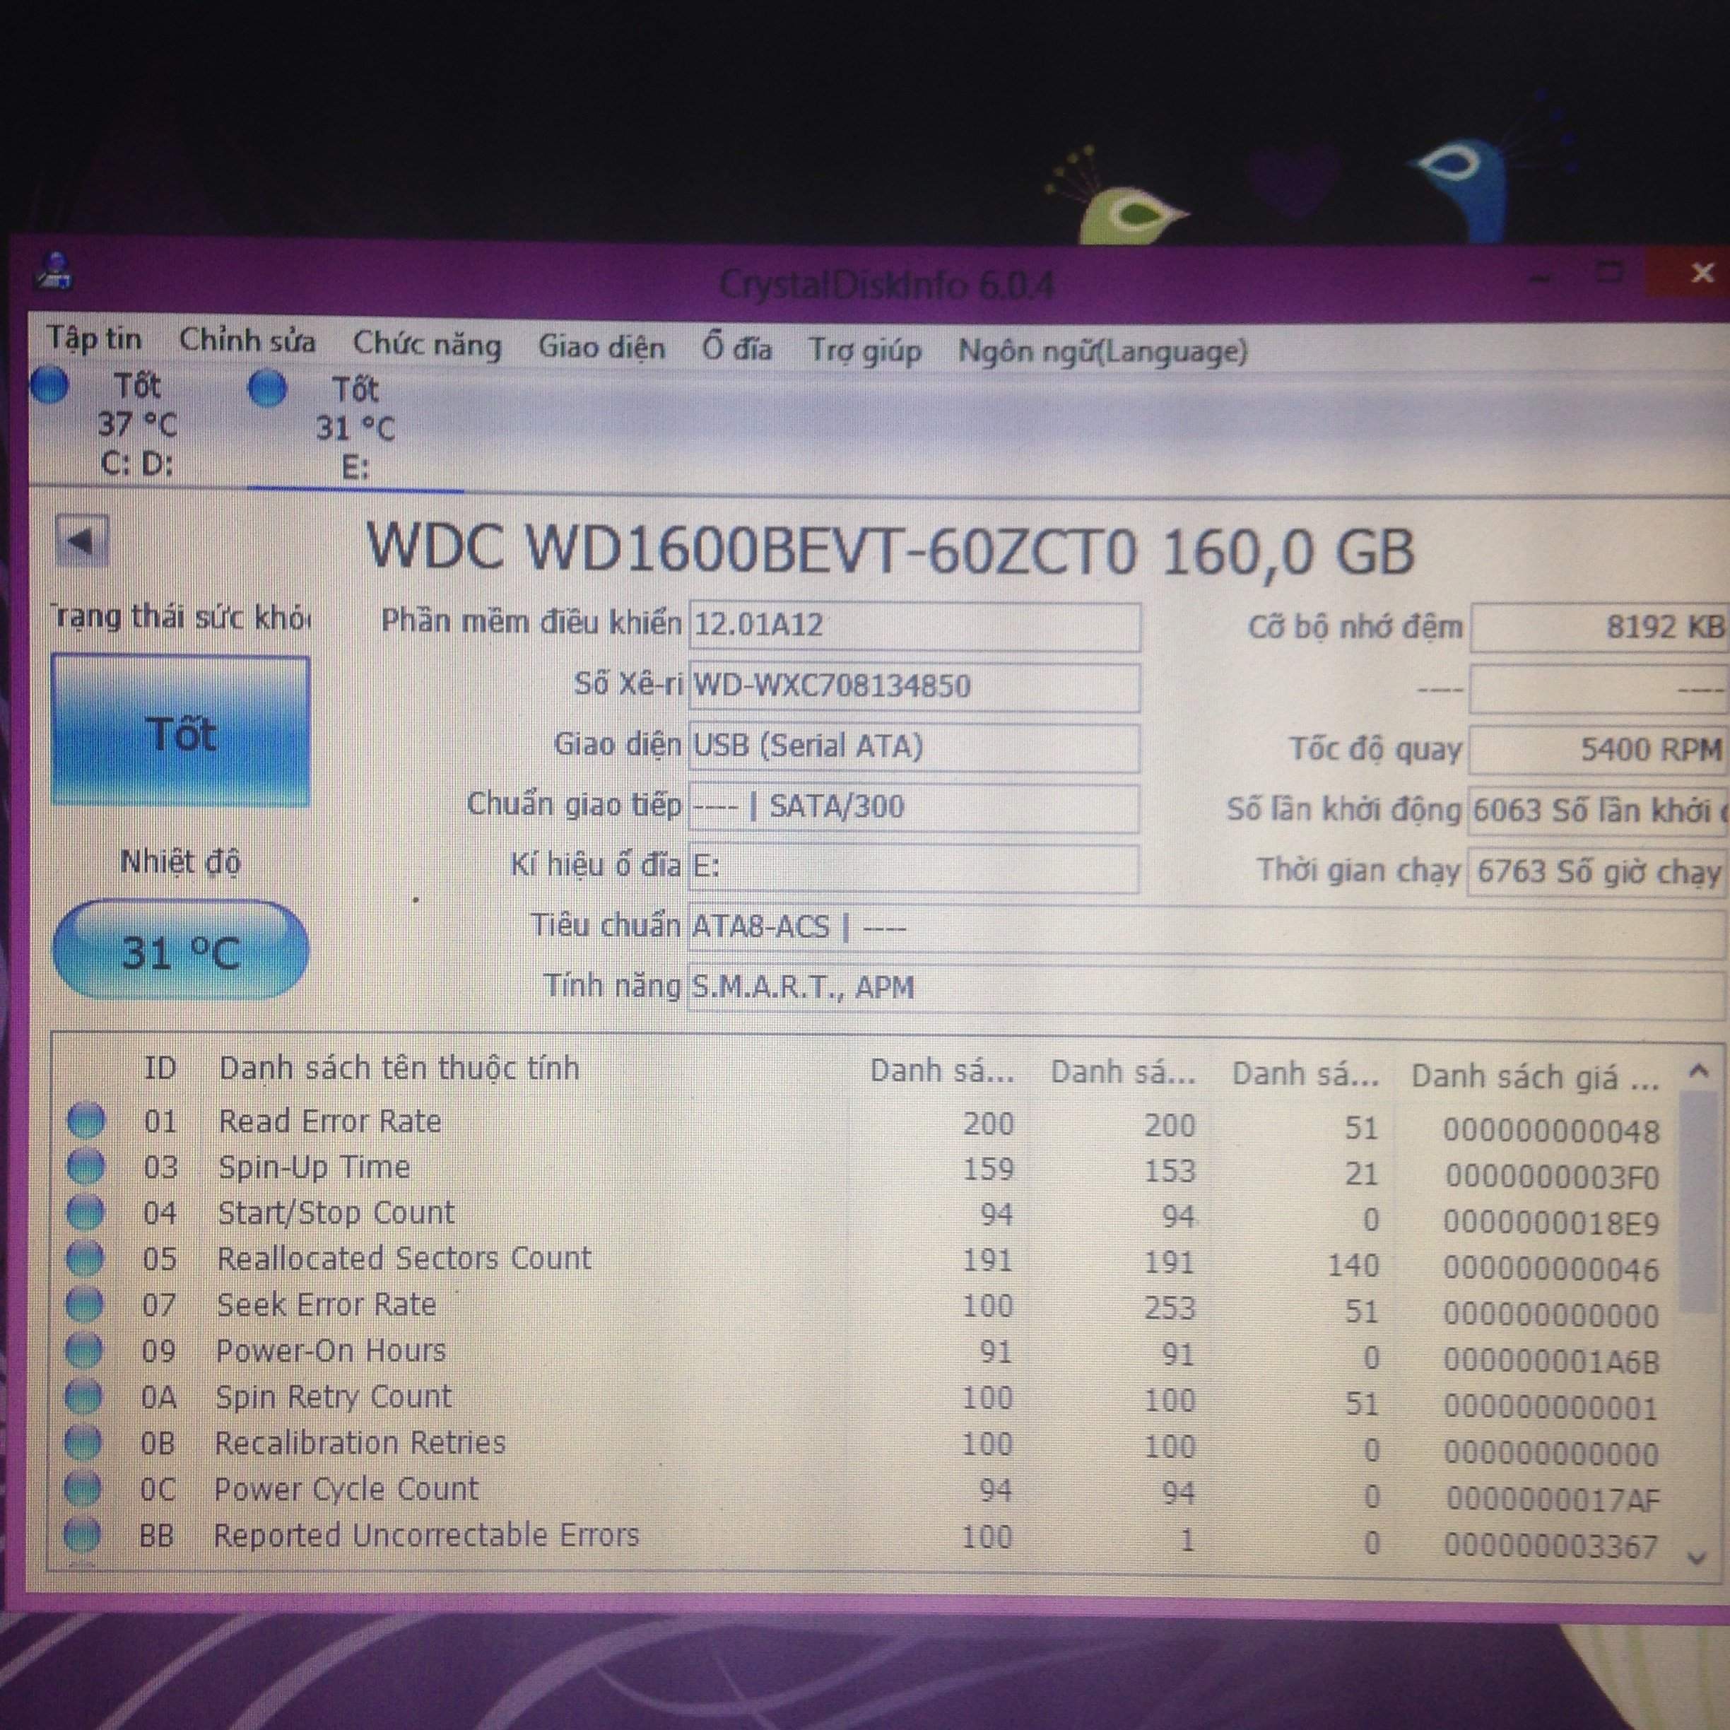
Task: Click the 31 °C temperature button
Action: (x=181, y=951)
